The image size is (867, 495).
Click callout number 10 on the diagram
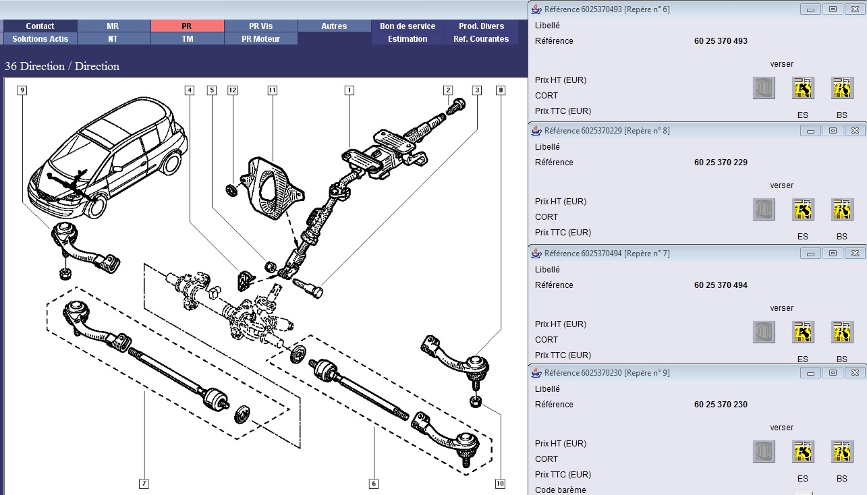pyautogui.click(x=500, y=483)
